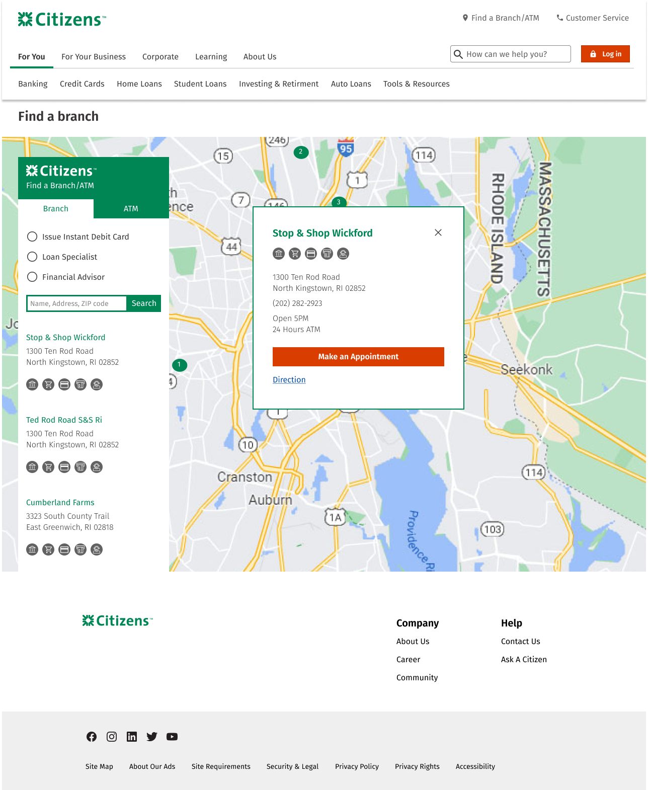Click the magnifier icon in help search
The width and height of the screenshot is (648, 790).
(458, 54)
